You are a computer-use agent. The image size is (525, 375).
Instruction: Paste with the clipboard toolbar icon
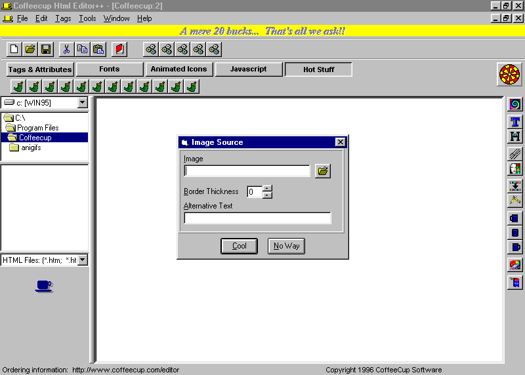(98, 49)
